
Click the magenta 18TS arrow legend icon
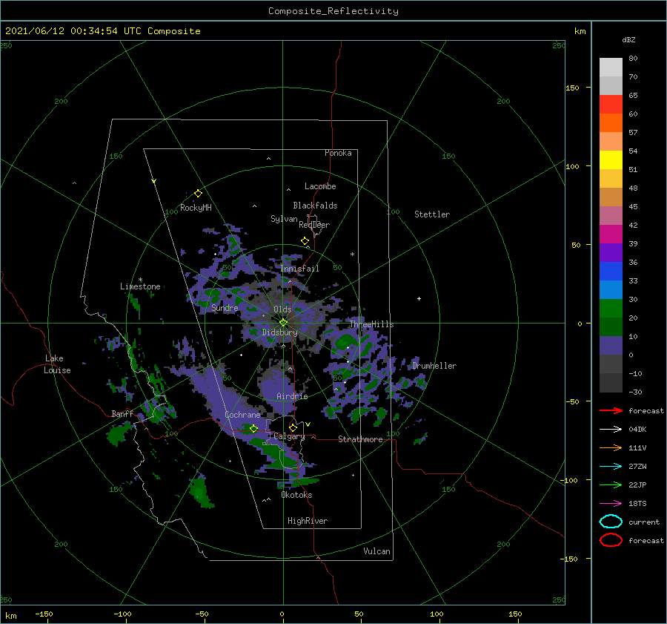pos(611,504)
